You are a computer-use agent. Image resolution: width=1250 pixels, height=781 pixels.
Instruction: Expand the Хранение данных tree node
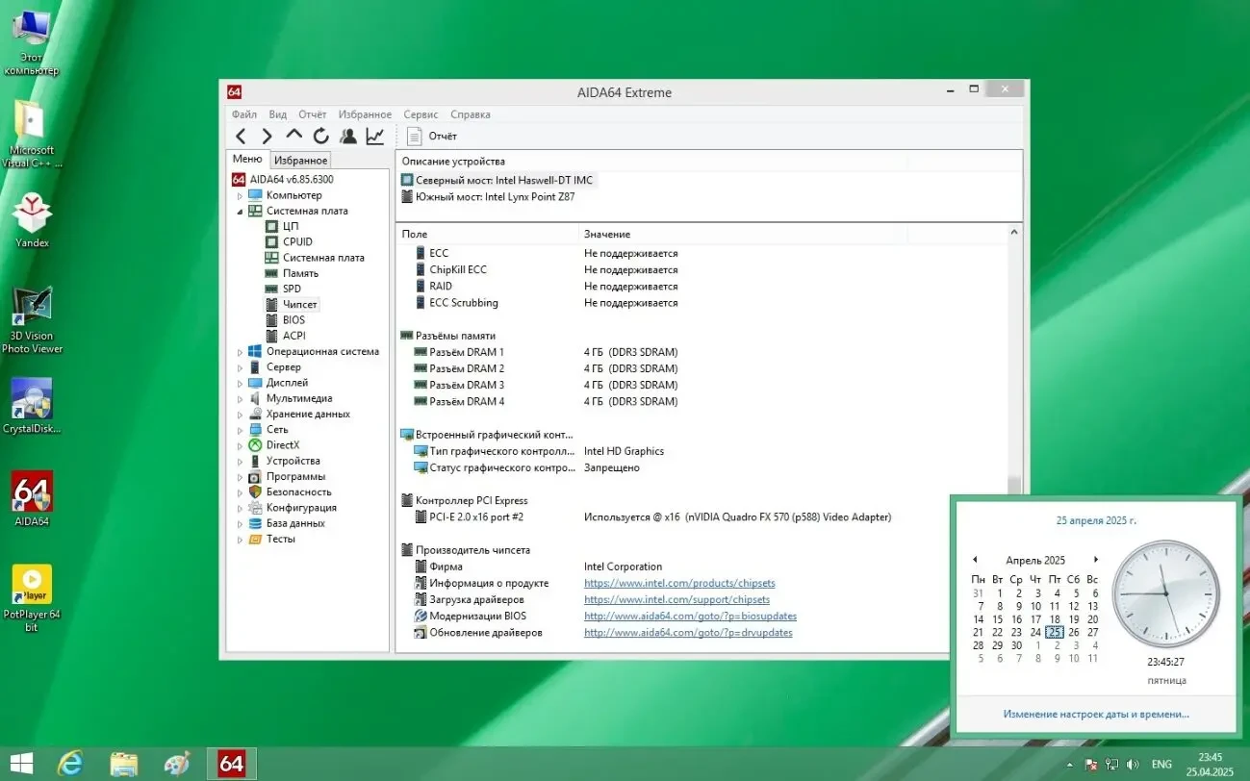pyautogui.click(x=241, y=415)
